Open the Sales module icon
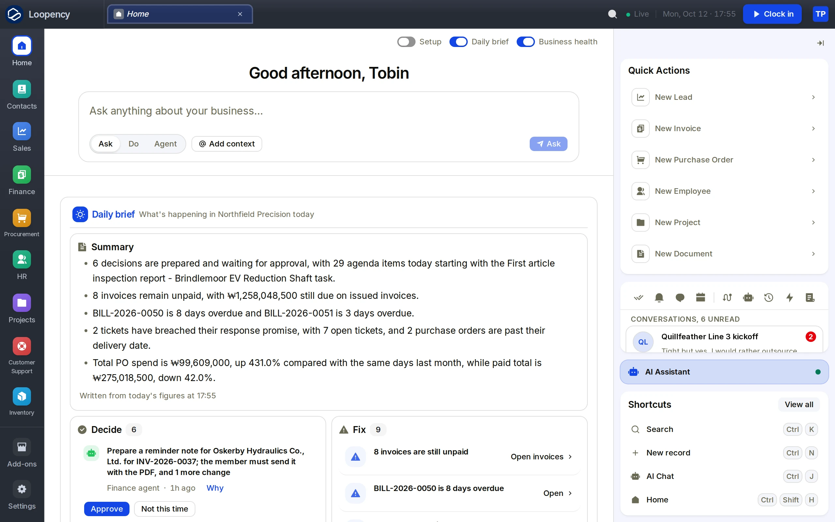The height and width of the screenshot is (522, 835). [22, 131]
